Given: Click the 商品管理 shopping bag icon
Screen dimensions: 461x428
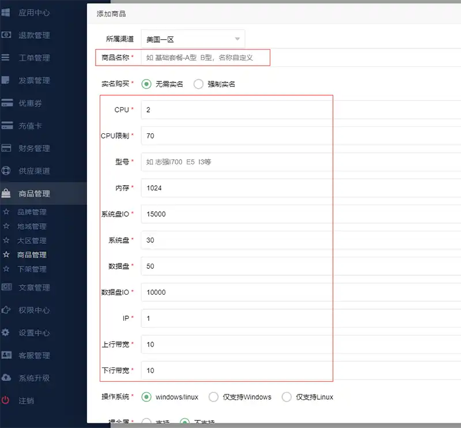Looking at the screenshot, I should pyautogui.click(x=6, y=193).
